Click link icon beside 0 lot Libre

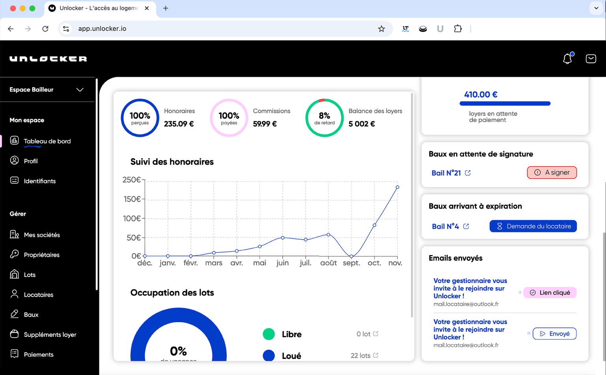pyautogui.click(x=376, y=334)
